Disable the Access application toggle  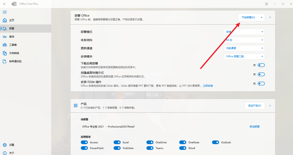click(84, 142)
